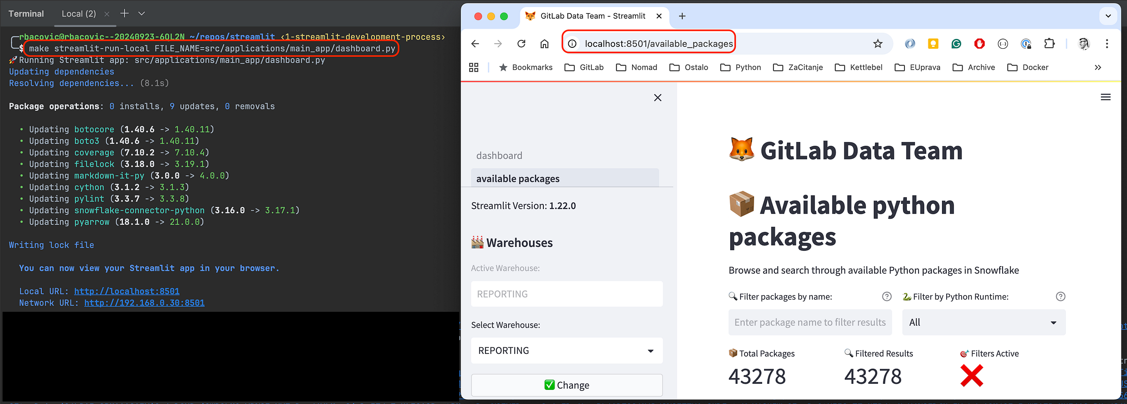Viewport: 1127px width, 404px height.
Task: Open help for Filter packages by name
Action: 887,296
